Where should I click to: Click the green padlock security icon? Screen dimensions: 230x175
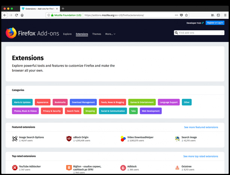click(52, 15)
